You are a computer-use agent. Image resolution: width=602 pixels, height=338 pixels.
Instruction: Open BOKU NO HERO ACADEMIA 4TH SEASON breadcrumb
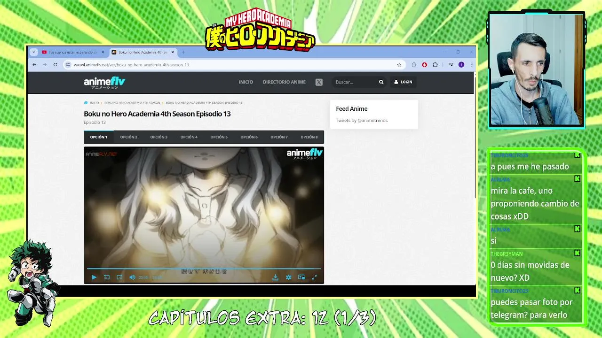tap(132, 103)
